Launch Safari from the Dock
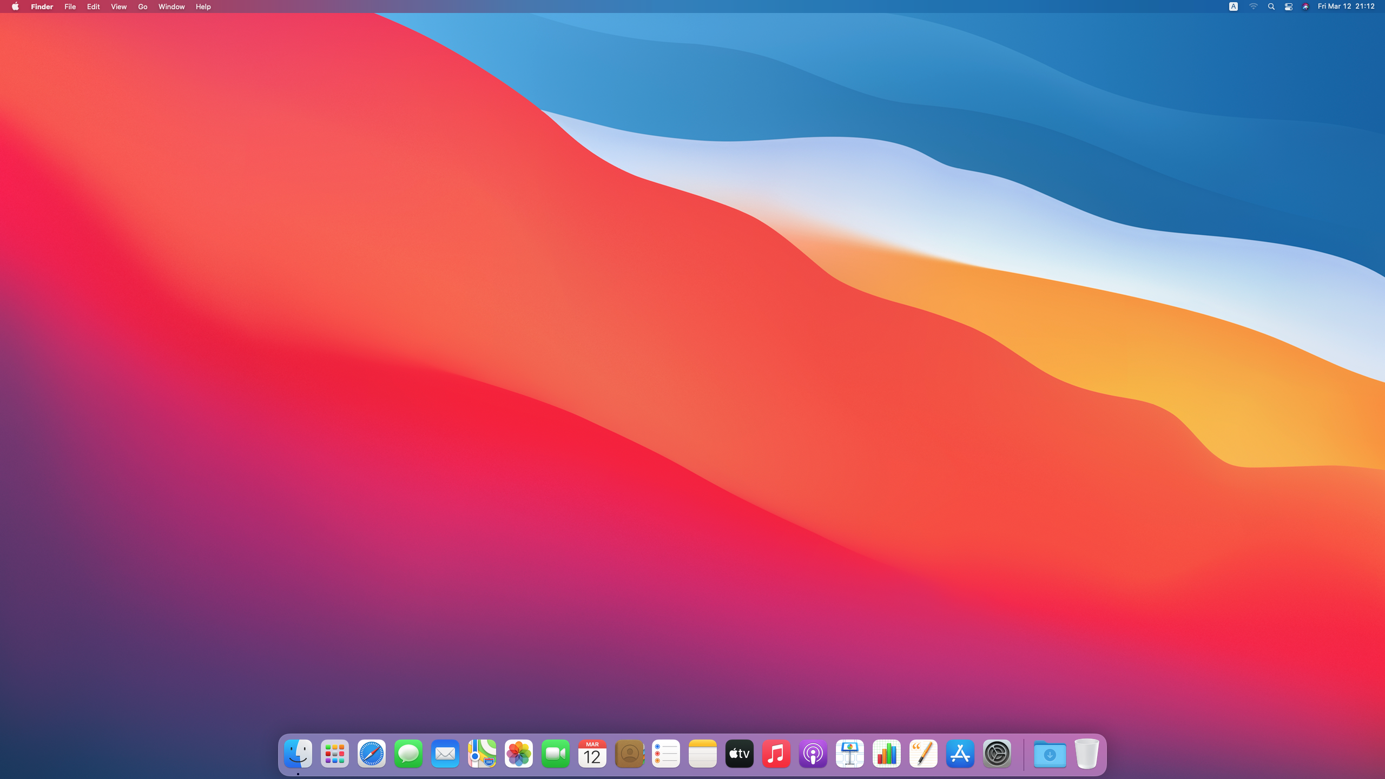1385x779 pixels. pyautogui.click(x=372, y=754)
